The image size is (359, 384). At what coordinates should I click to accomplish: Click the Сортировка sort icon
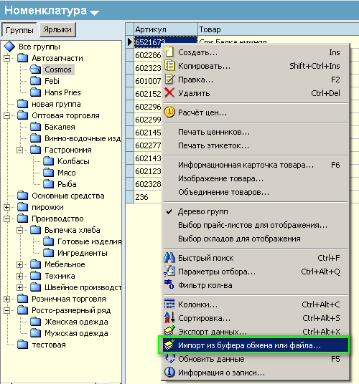point(169,317)
